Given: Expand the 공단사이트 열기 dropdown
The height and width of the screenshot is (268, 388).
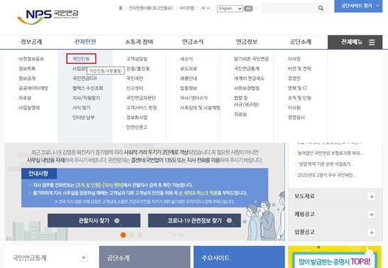Looking at the screenshot, I should [x=358, y=6].
